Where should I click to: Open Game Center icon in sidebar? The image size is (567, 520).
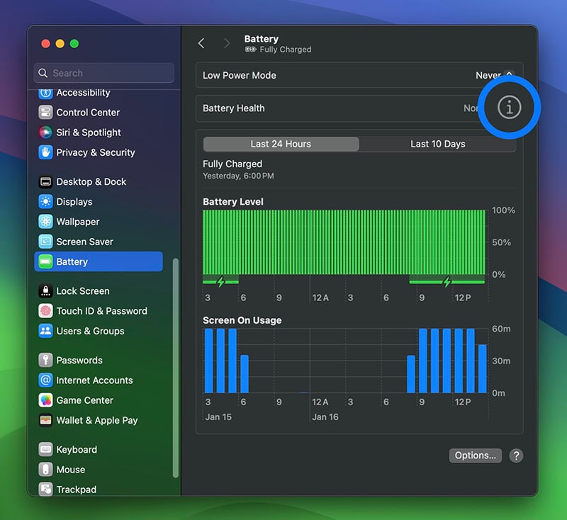pos(45,400)
